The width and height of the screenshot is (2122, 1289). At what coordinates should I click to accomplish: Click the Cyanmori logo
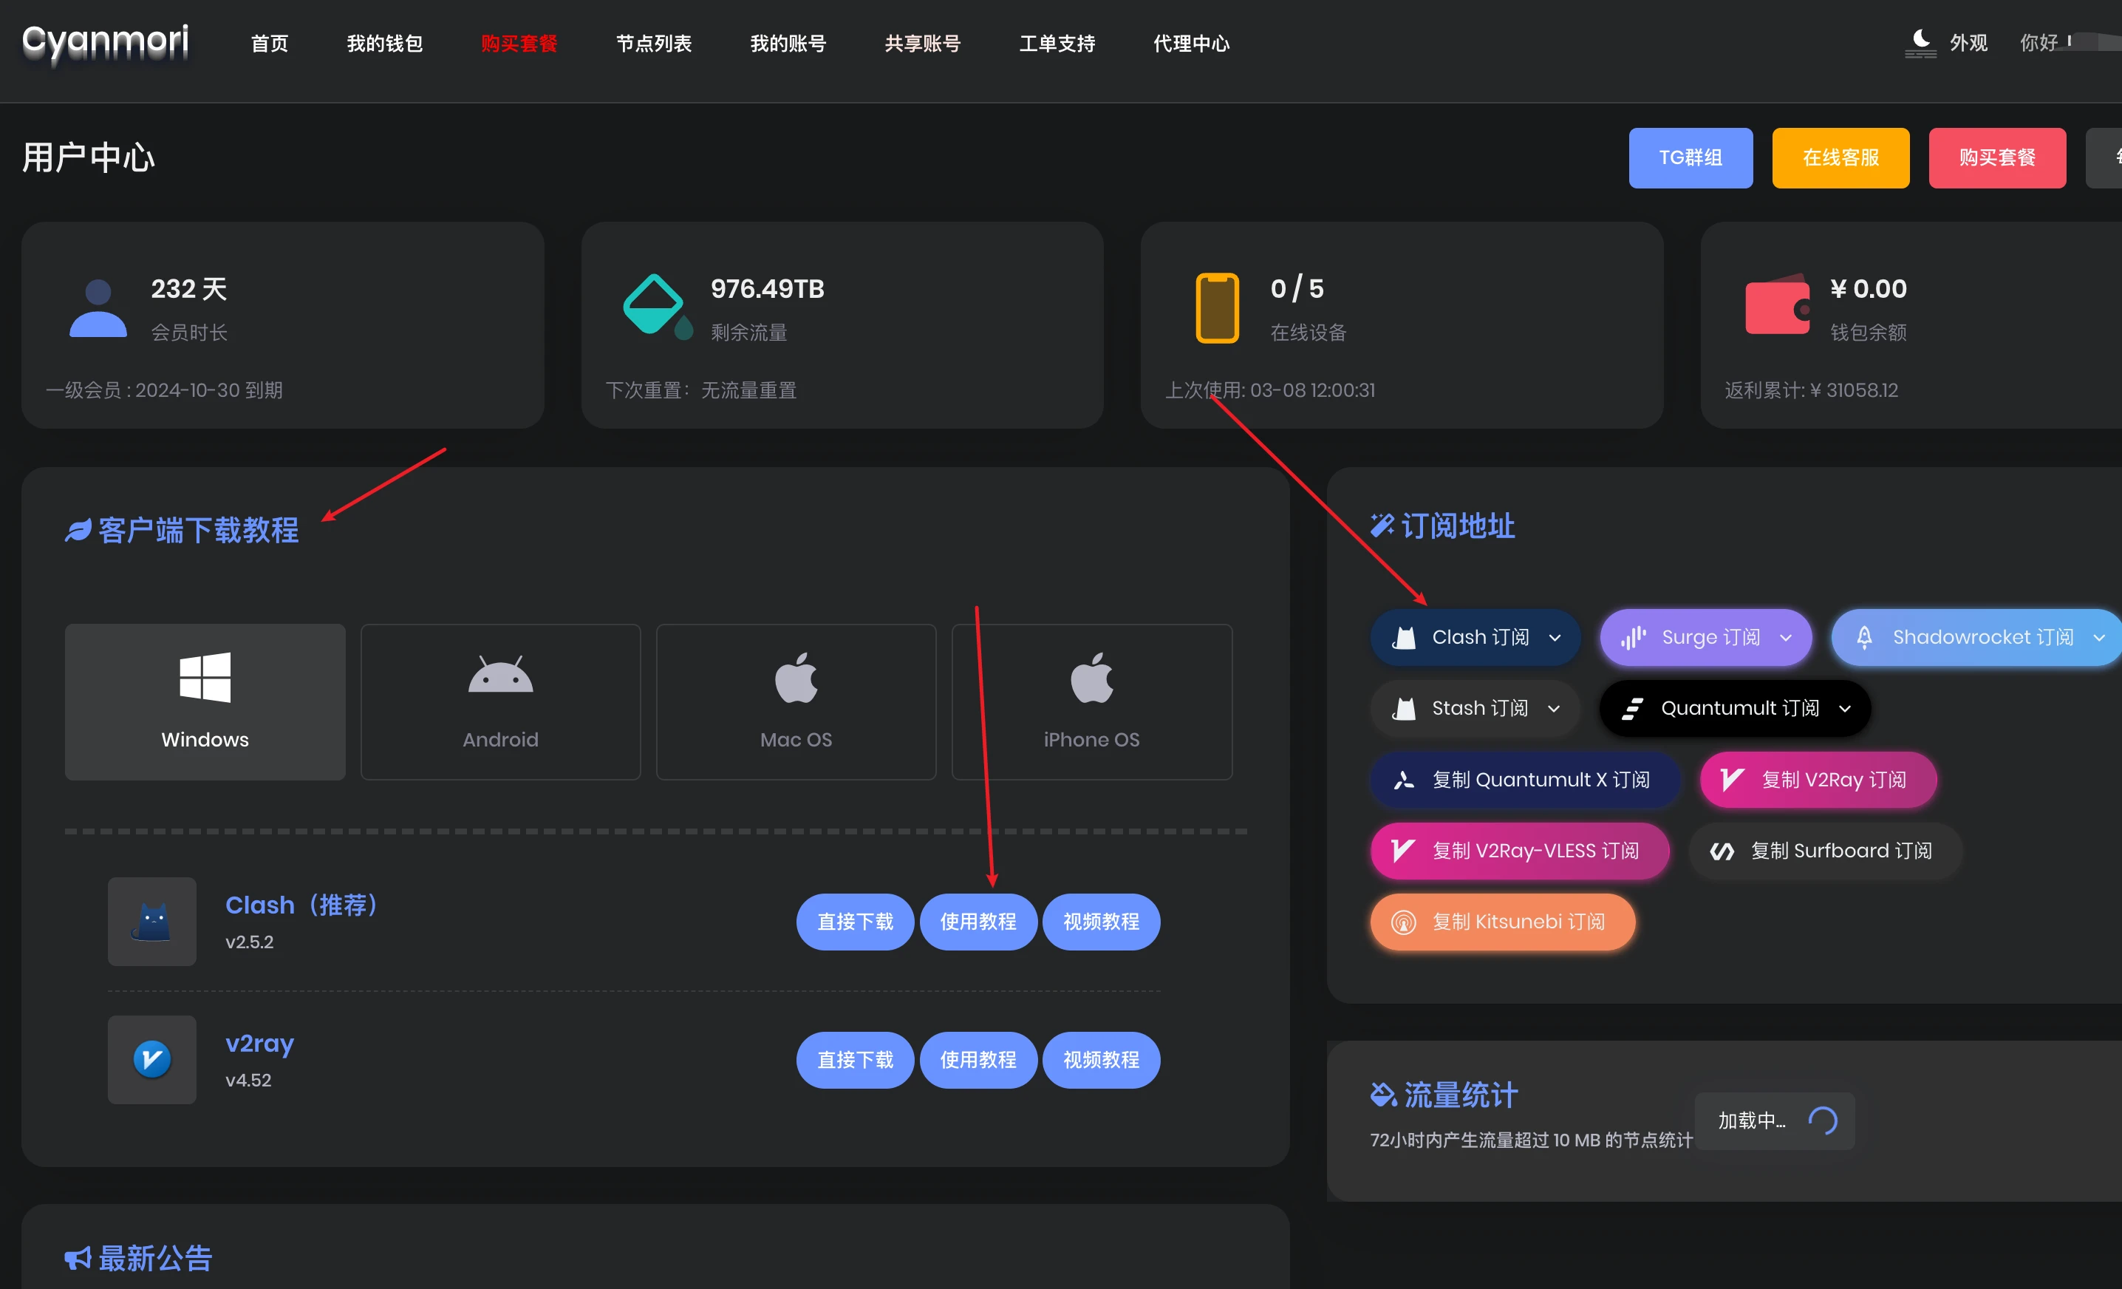(x=105, y=41)
